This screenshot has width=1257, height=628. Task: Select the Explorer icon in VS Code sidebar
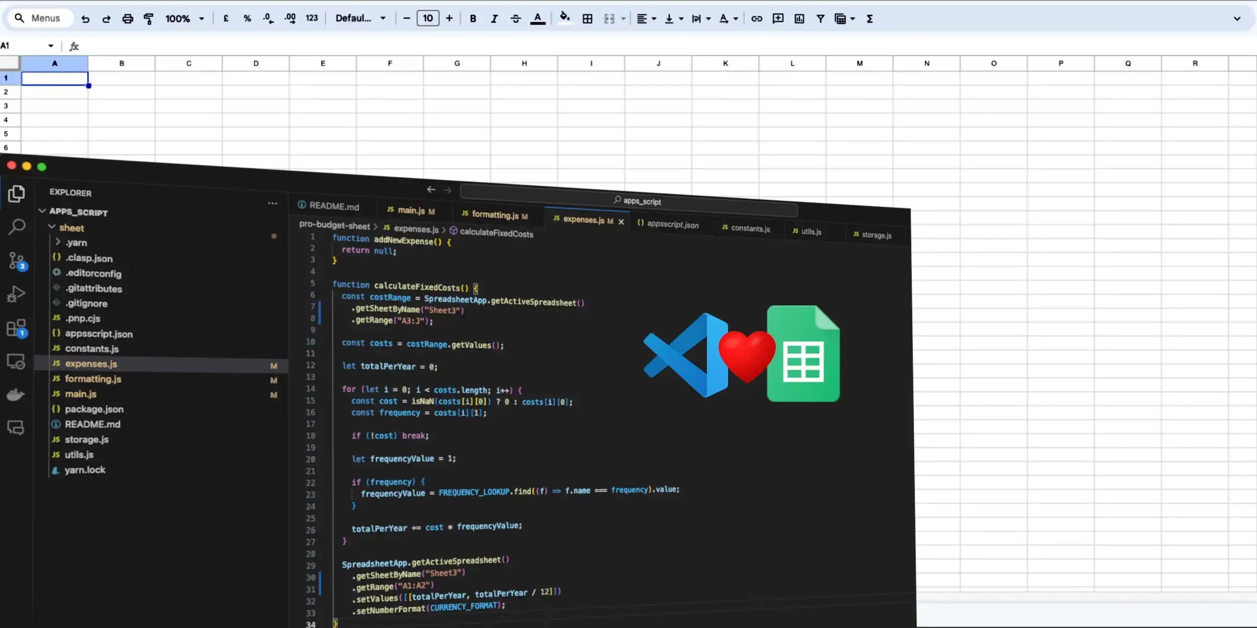click(17, 194)
